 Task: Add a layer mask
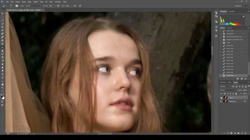click(231, 133)
